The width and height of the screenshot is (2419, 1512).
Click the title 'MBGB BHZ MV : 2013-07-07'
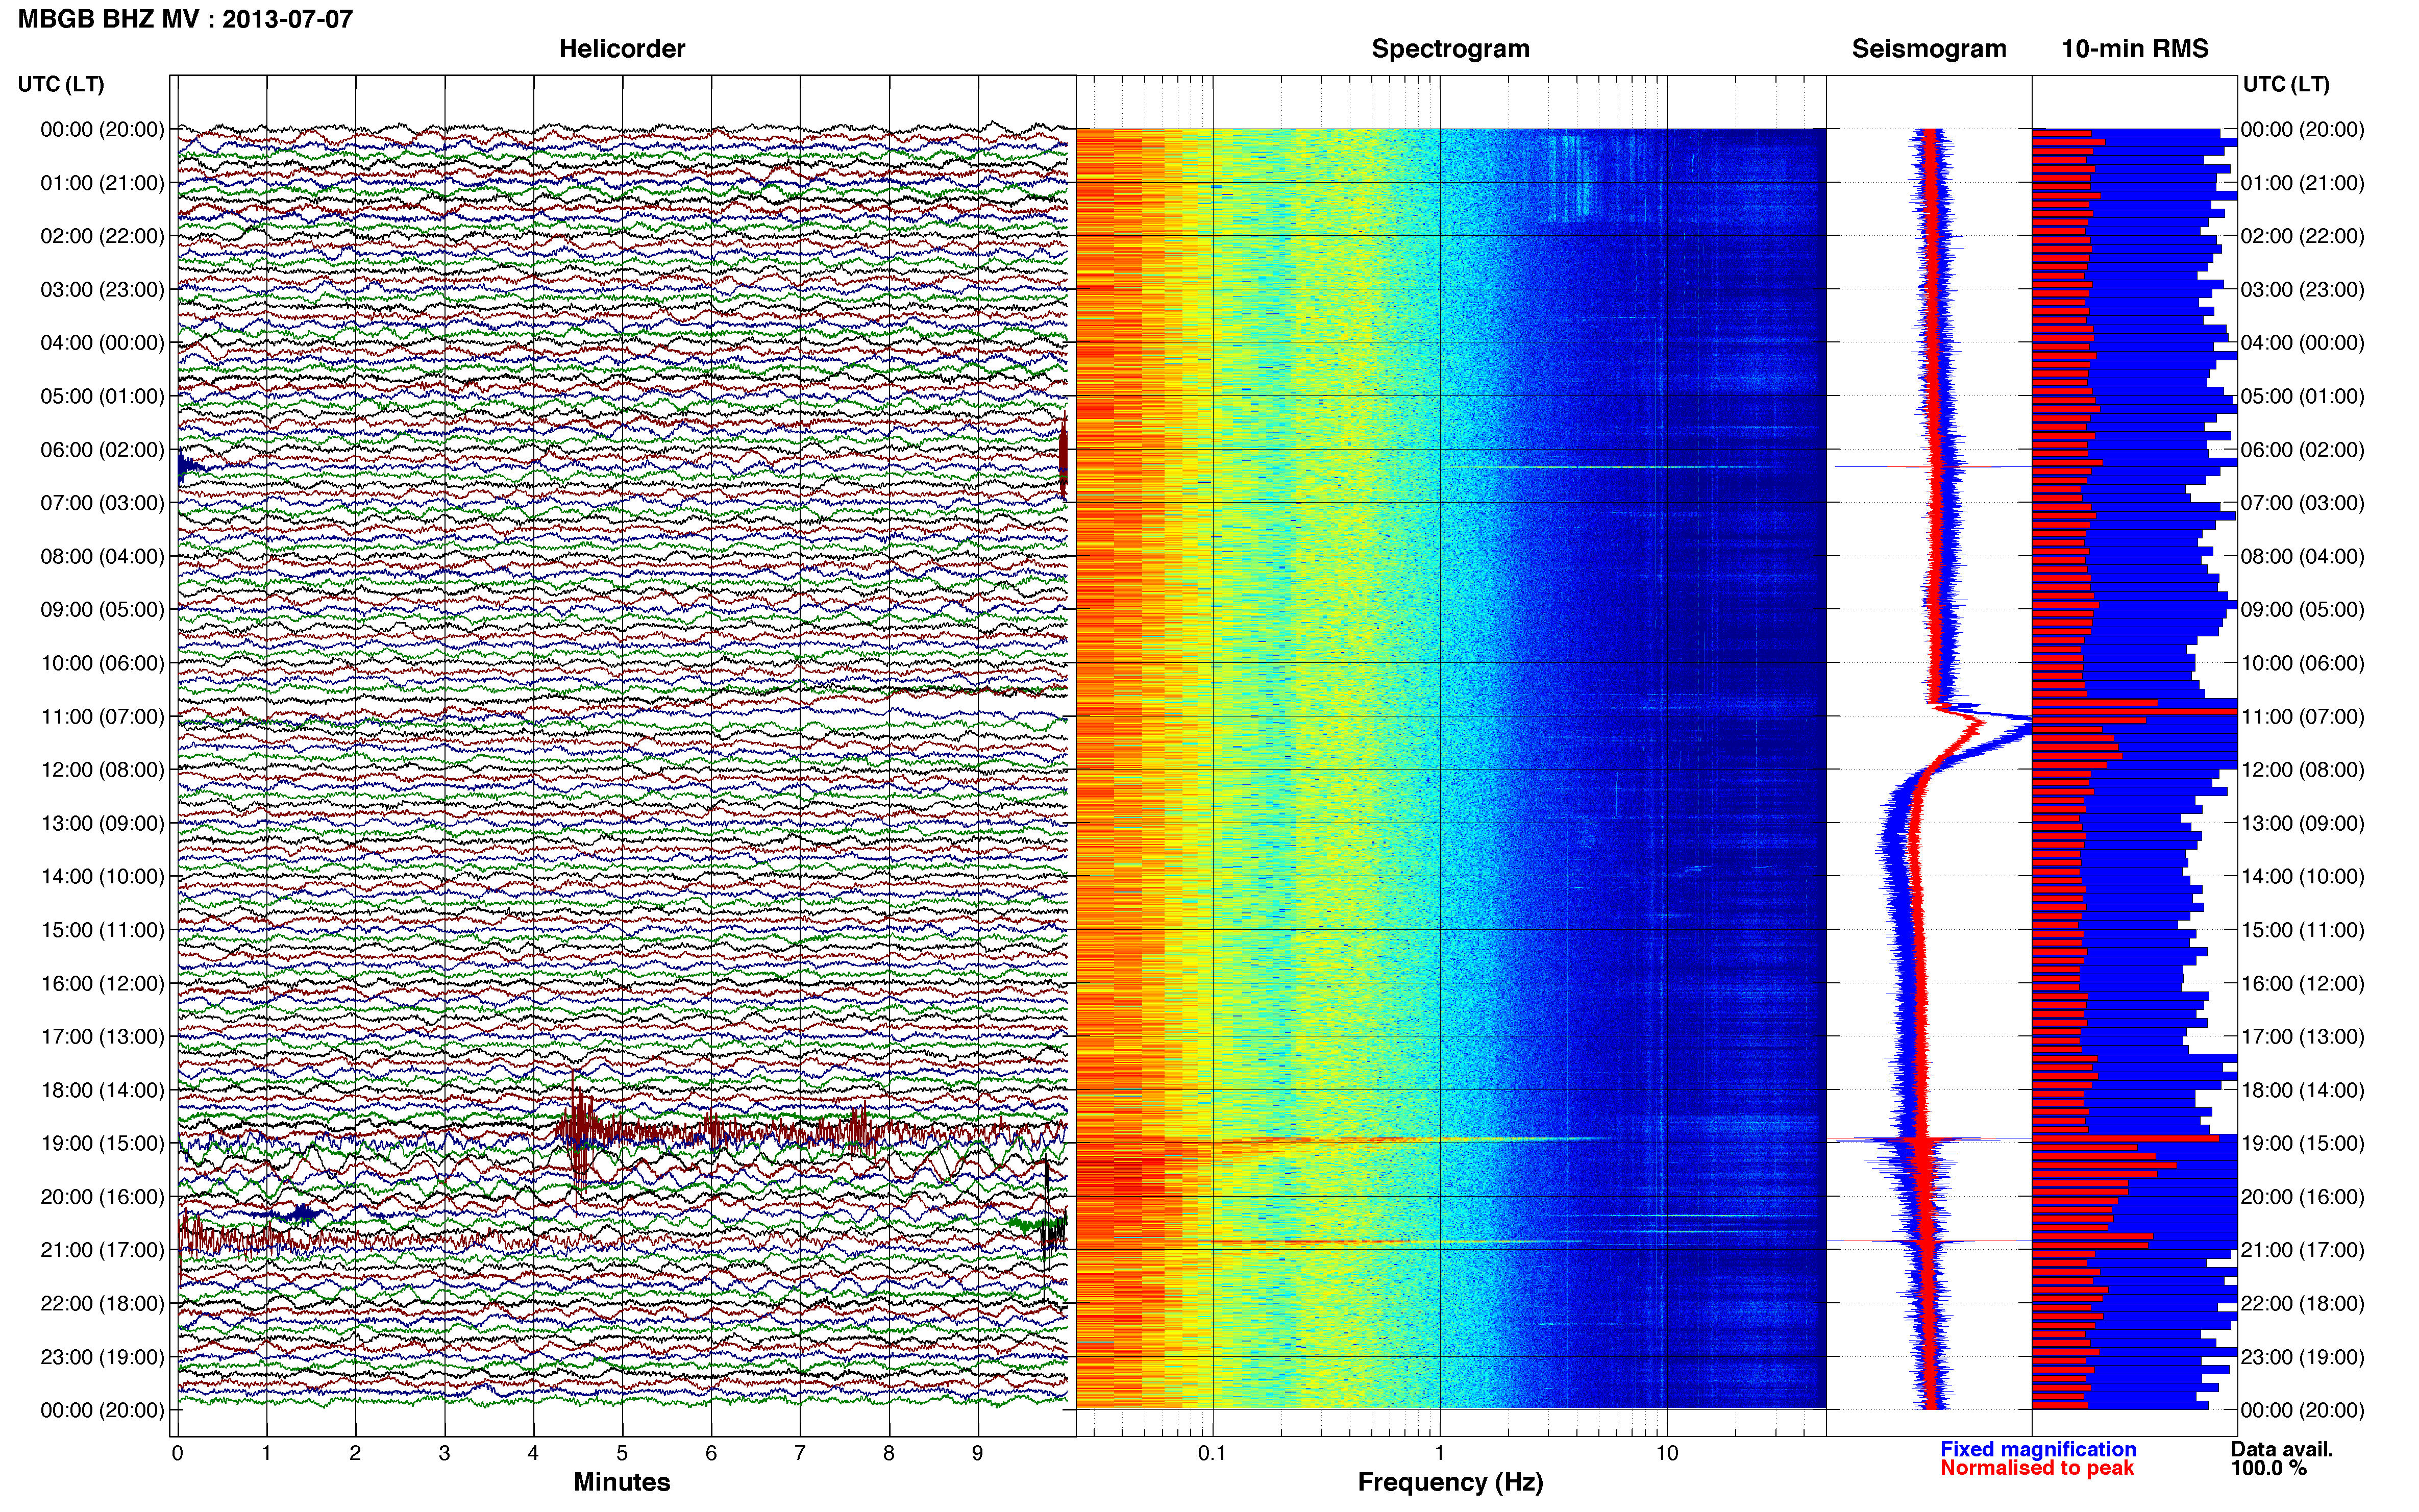(x=185, y=19)
